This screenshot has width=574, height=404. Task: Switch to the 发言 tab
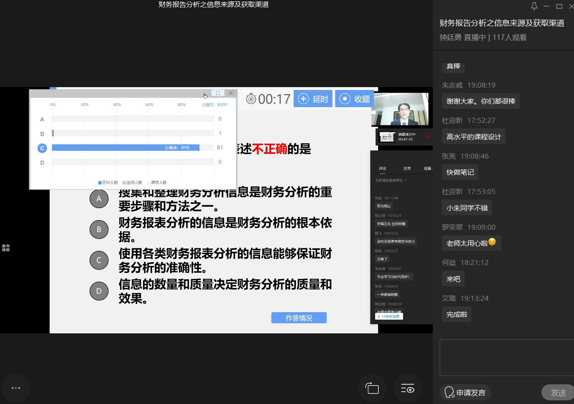point(407,168)
